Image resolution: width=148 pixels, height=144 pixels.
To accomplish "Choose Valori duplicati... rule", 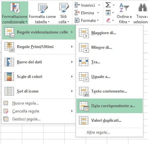I will [x=110, y=120].
